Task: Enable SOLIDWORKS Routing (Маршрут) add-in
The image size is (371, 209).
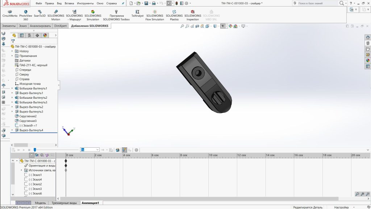Action: pos(74,15)
